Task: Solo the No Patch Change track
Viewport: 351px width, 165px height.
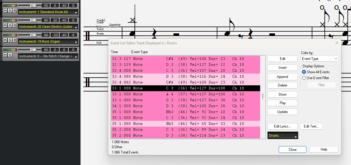Action: (x=10, y=55)
